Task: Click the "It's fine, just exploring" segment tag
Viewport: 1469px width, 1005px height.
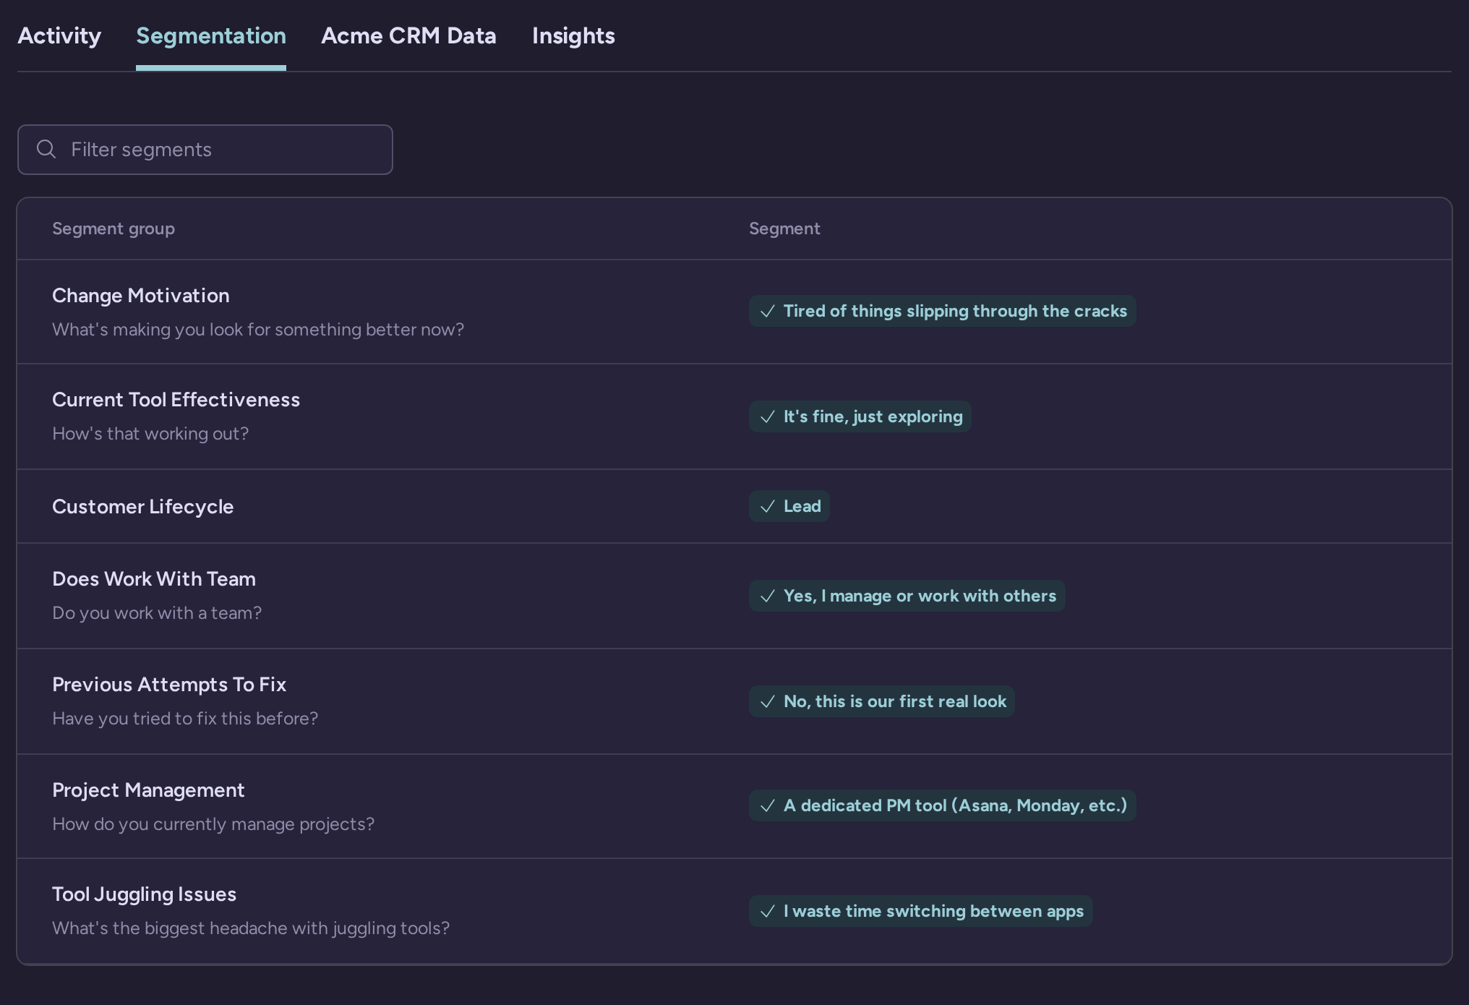Action: point(860,416)
